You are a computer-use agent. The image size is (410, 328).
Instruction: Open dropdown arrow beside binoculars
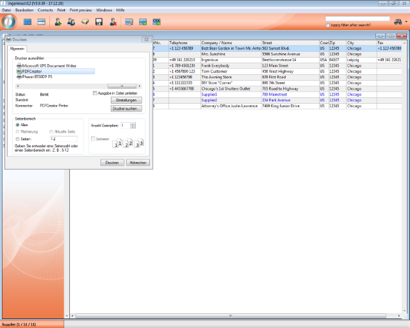(406, 22)
